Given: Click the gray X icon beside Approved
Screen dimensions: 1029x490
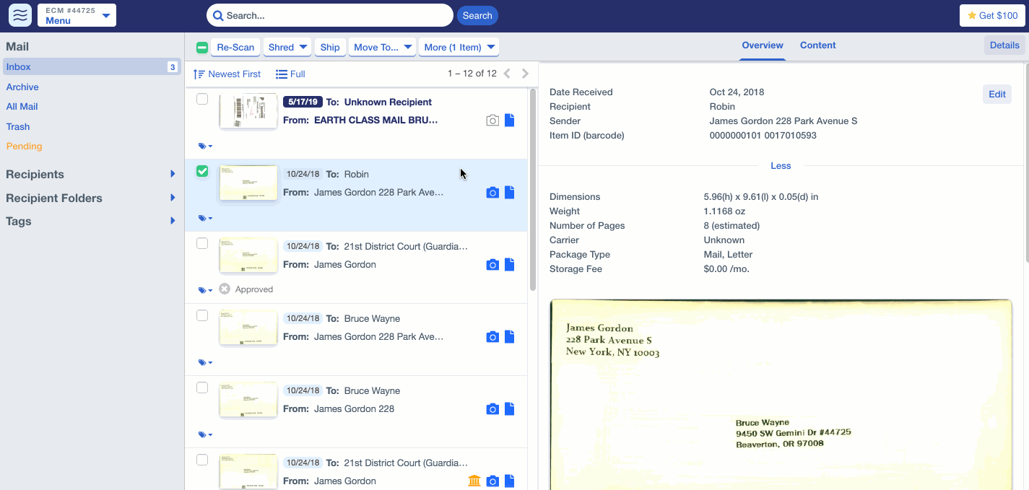Looking at the screenshot, I should tap(225, 289).
